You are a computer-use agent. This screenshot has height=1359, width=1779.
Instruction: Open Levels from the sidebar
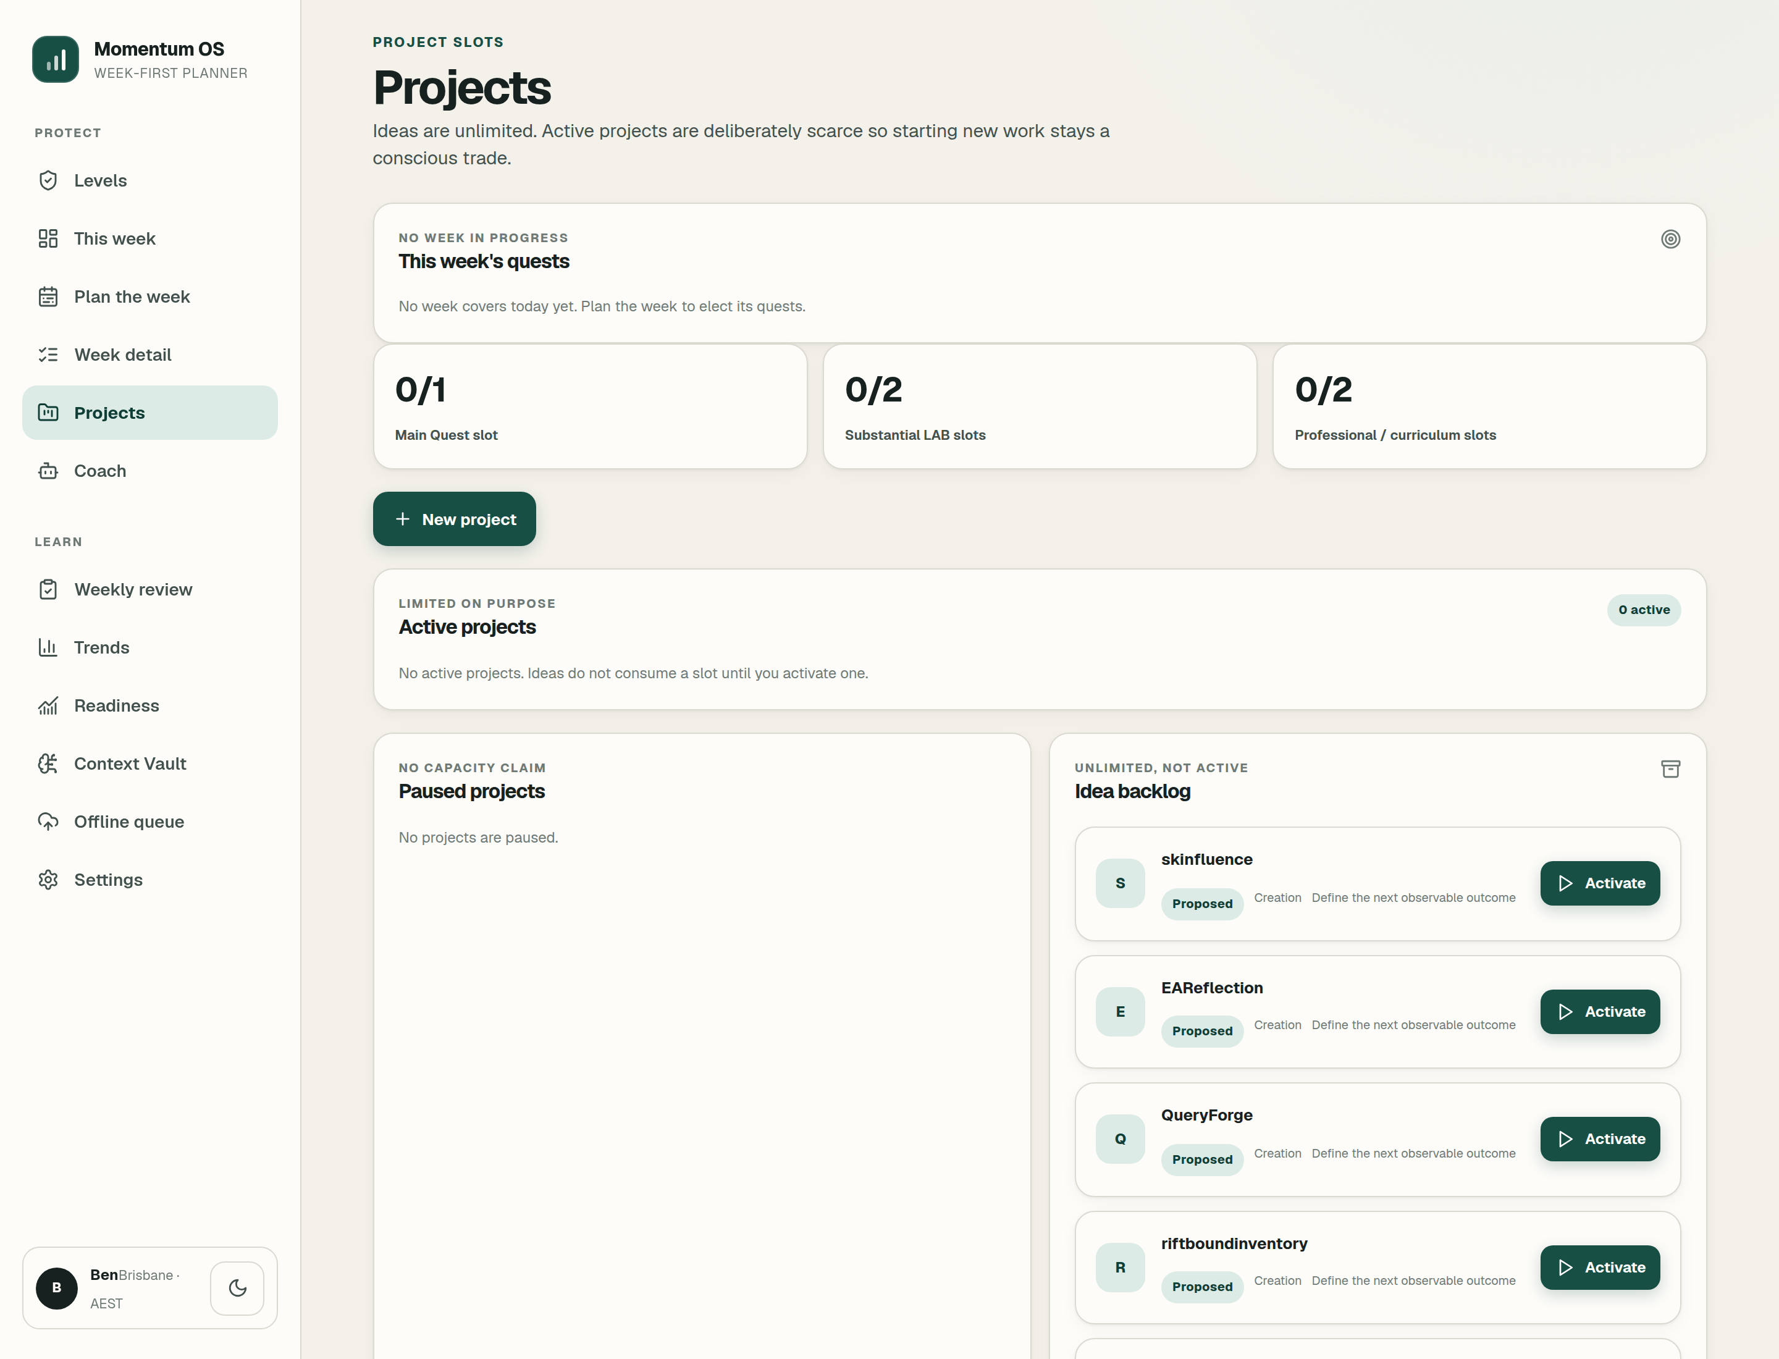[149, 180]
